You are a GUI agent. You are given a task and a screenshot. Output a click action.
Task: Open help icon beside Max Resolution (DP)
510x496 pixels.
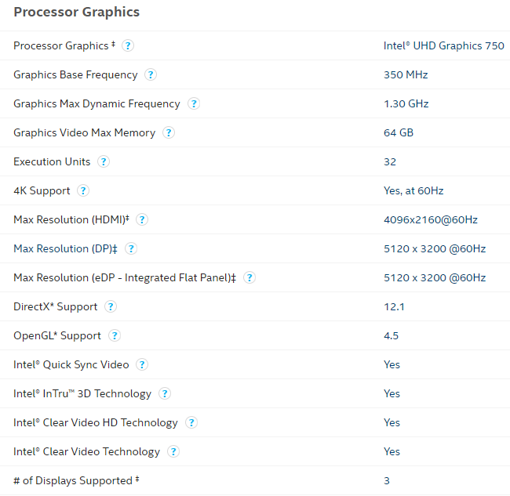131,248
